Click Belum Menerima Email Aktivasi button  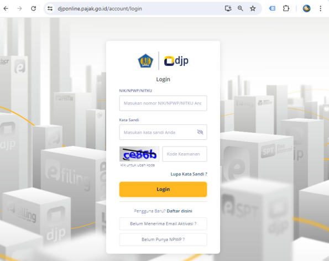click(x=163, y=224)
